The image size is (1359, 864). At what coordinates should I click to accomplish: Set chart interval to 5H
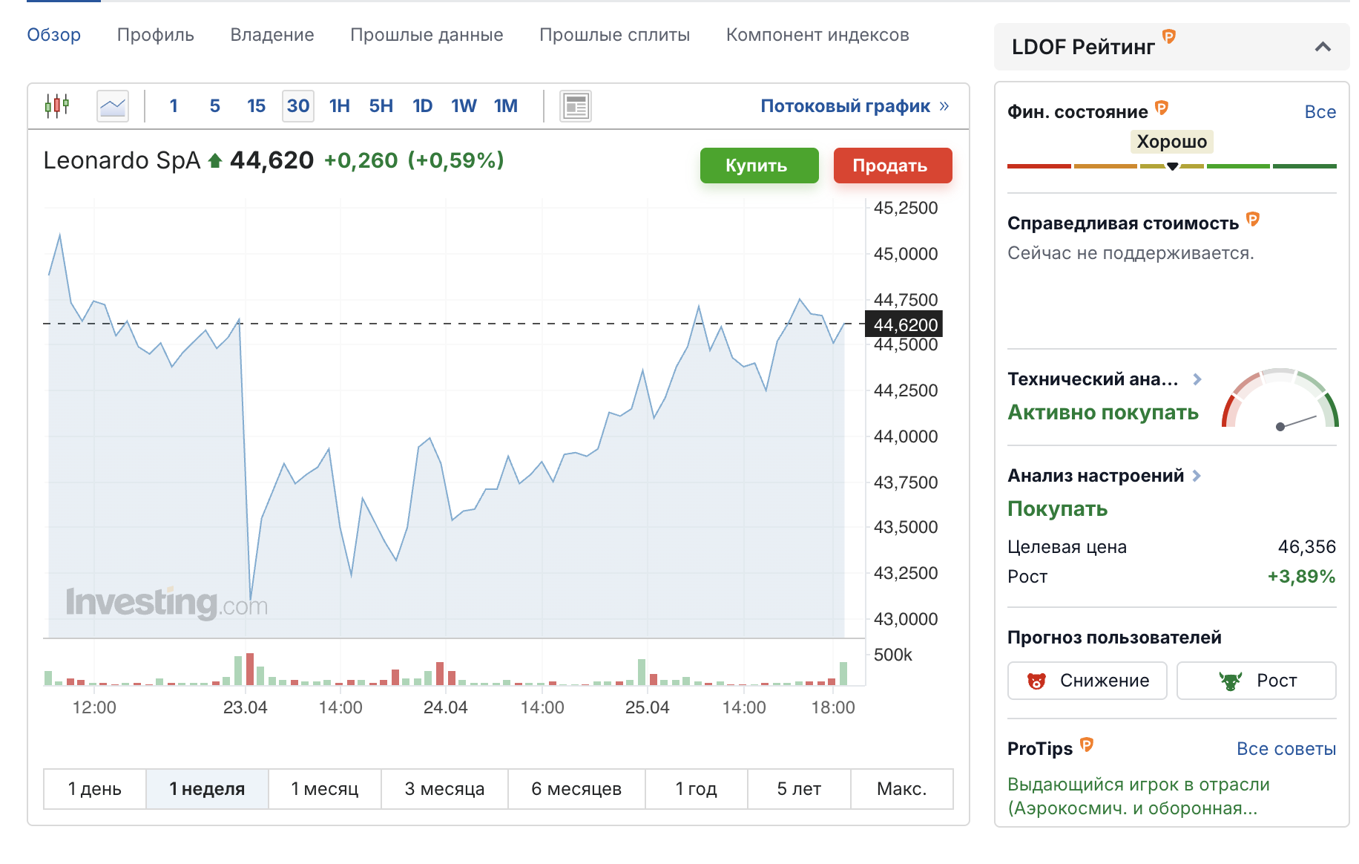point(381,106)
